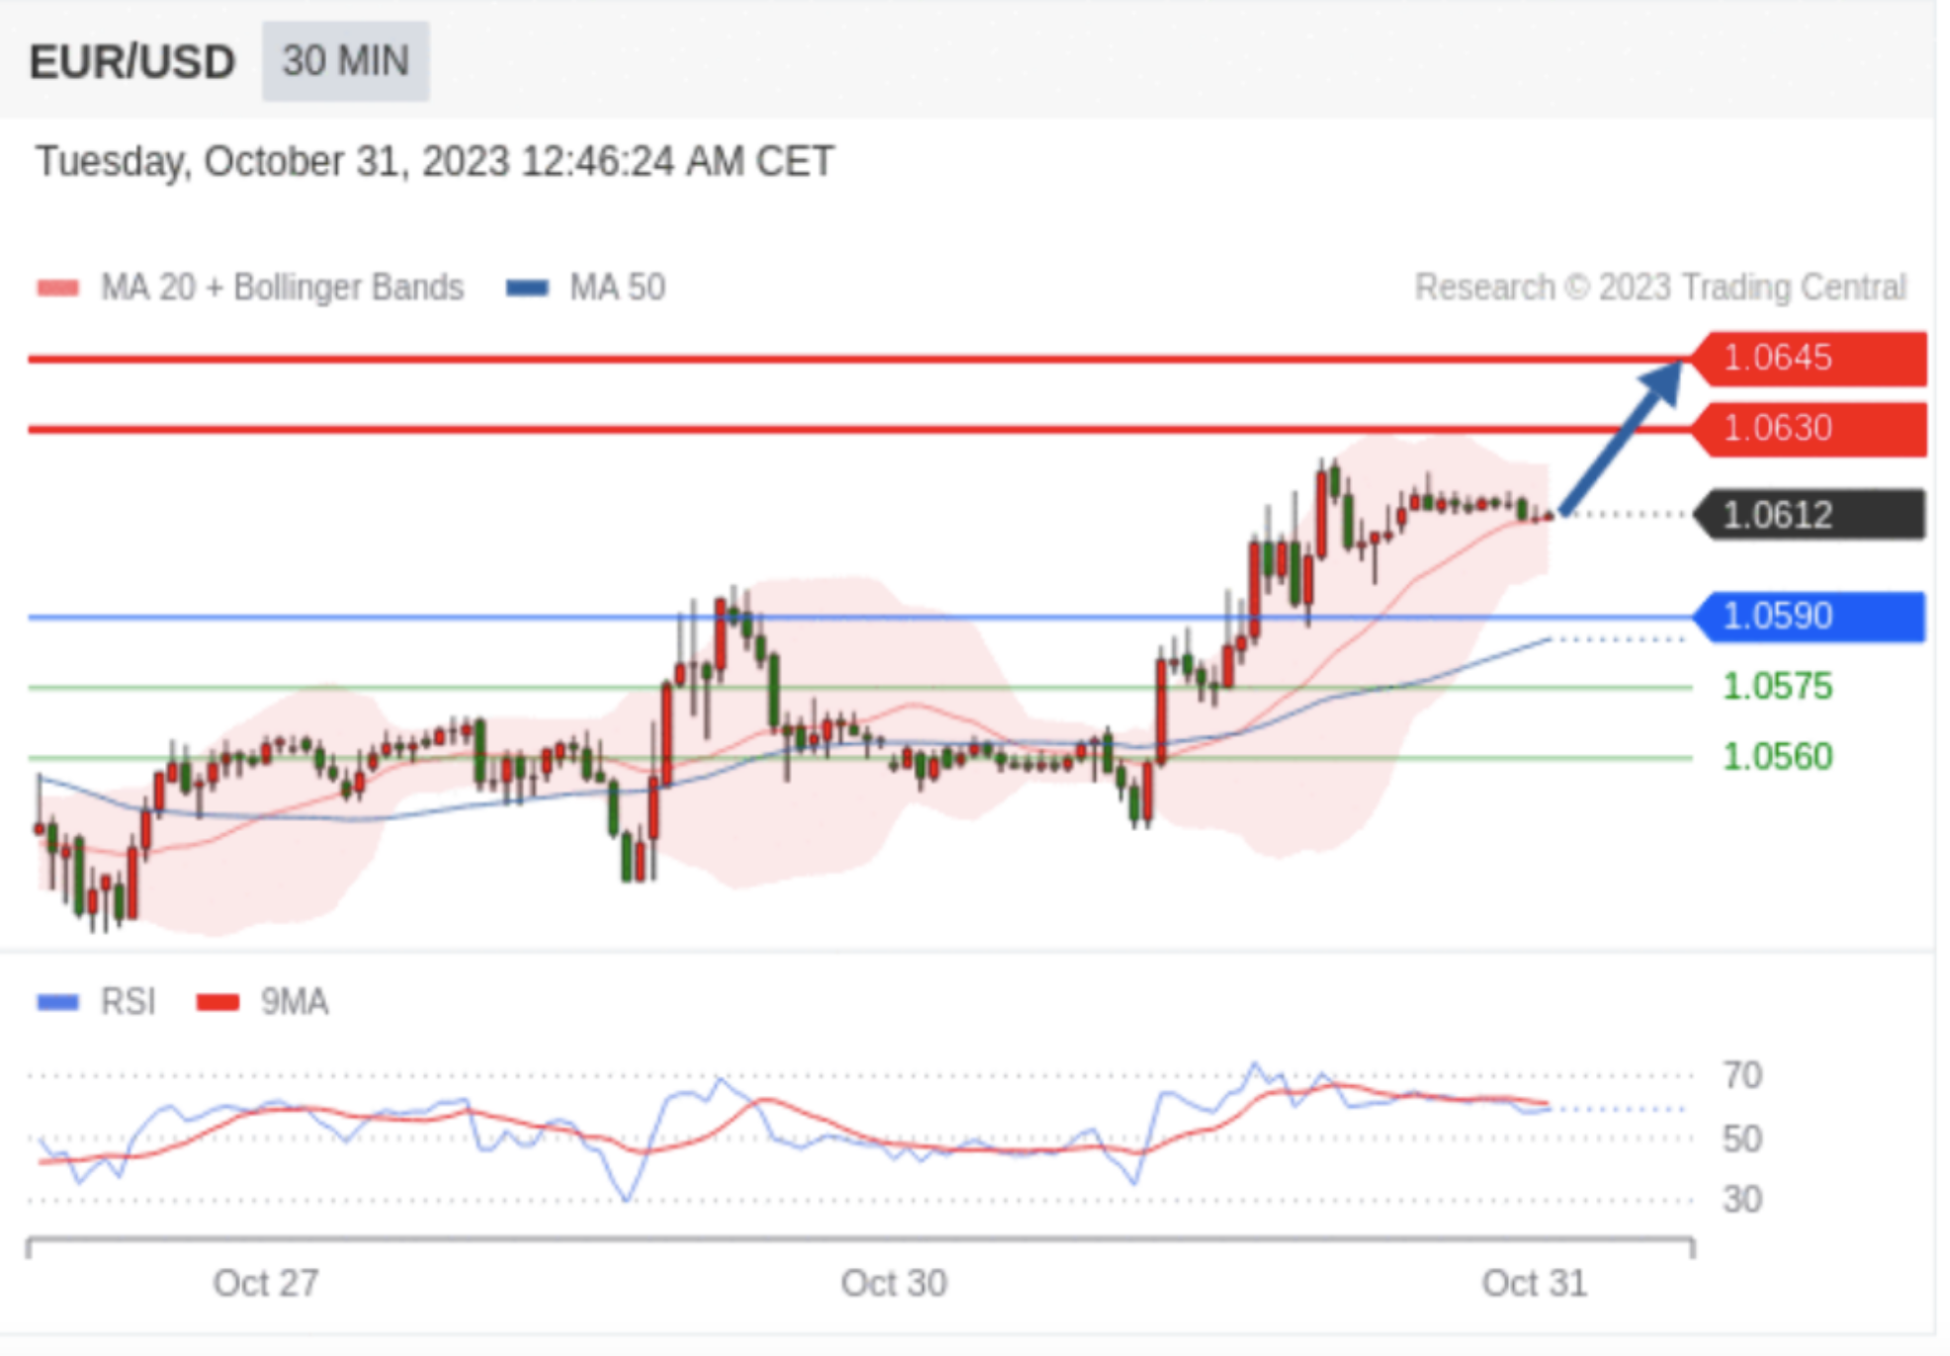
Task: Click the 1.0612 current price tag
Action: [1809, 515]
